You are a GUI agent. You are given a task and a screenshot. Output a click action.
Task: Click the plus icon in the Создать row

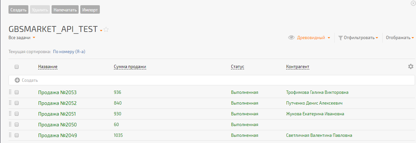[17, 80]
